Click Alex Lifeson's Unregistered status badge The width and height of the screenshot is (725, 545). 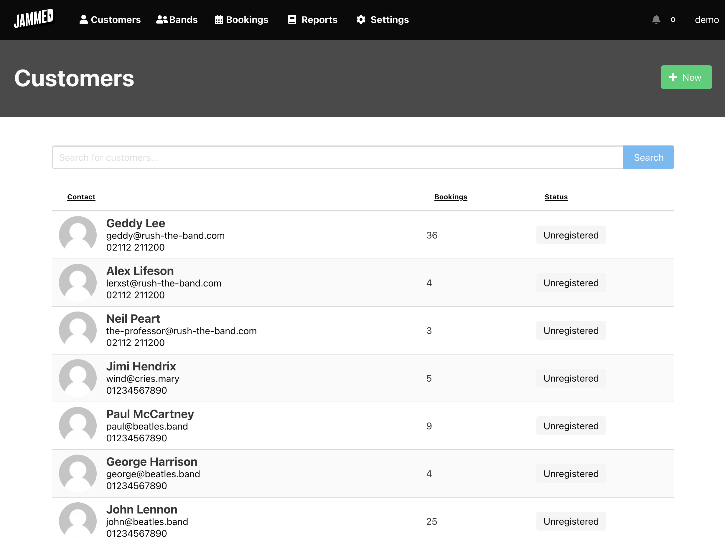[571, 283]
